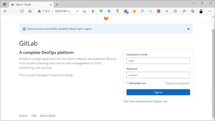Click the GitLab fox logo in header

(106, 18)
